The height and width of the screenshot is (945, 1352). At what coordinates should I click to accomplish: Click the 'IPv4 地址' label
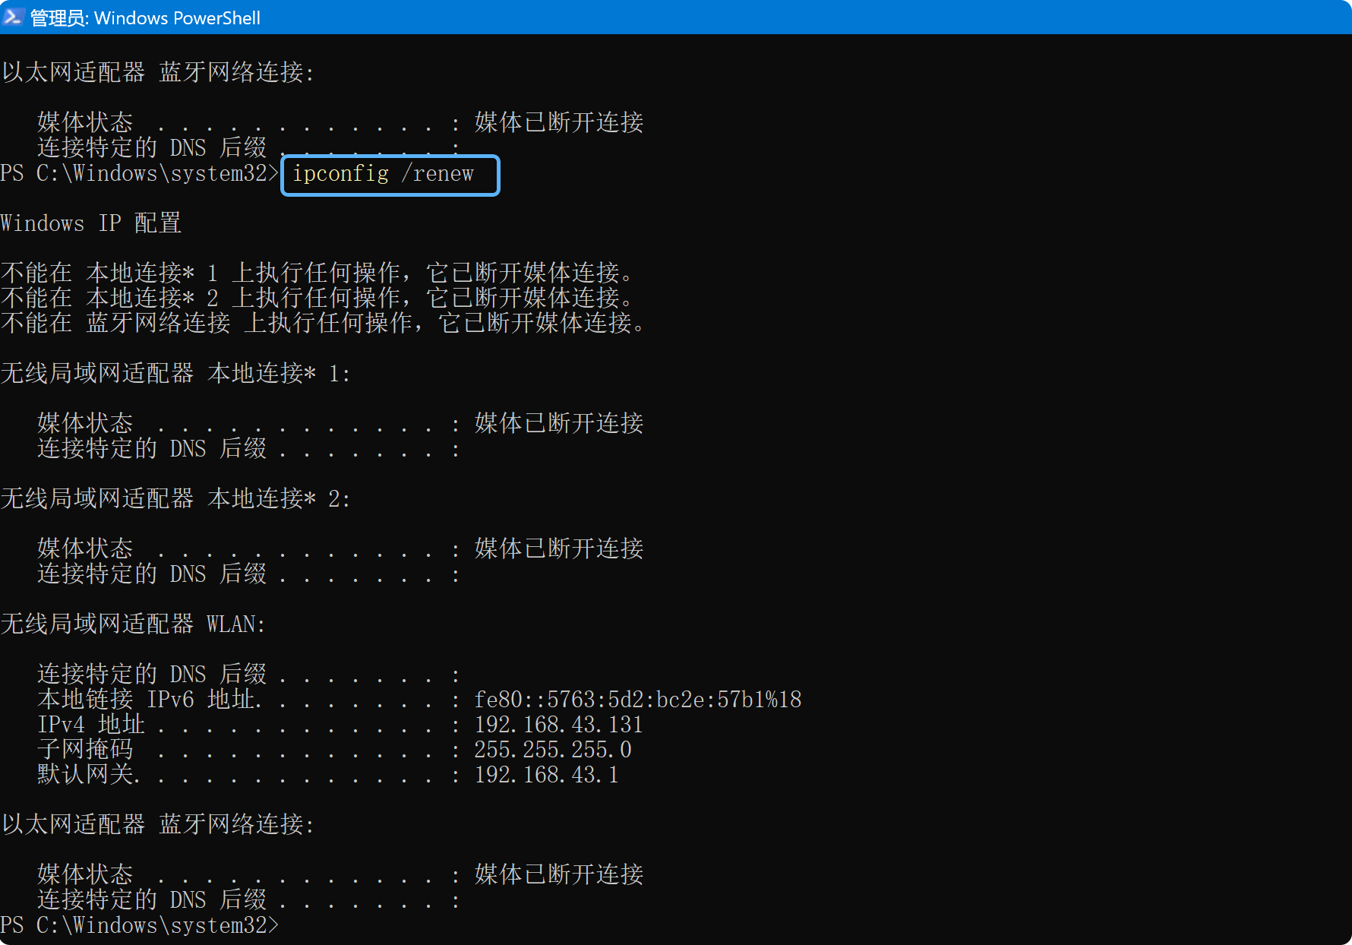(x=91, y=724)
